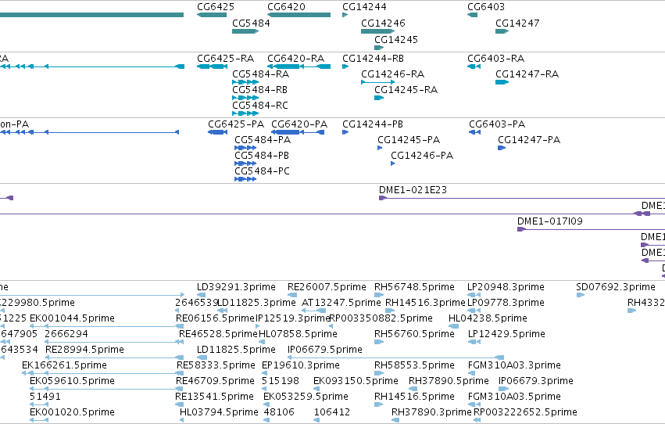The image size is (665, 424).
Task: Click the CG14244-RB transcript label
Action: (x=374, y=59)
